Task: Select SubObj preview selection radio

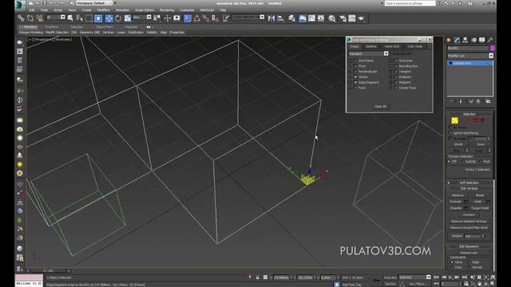Action: (462, 161)
